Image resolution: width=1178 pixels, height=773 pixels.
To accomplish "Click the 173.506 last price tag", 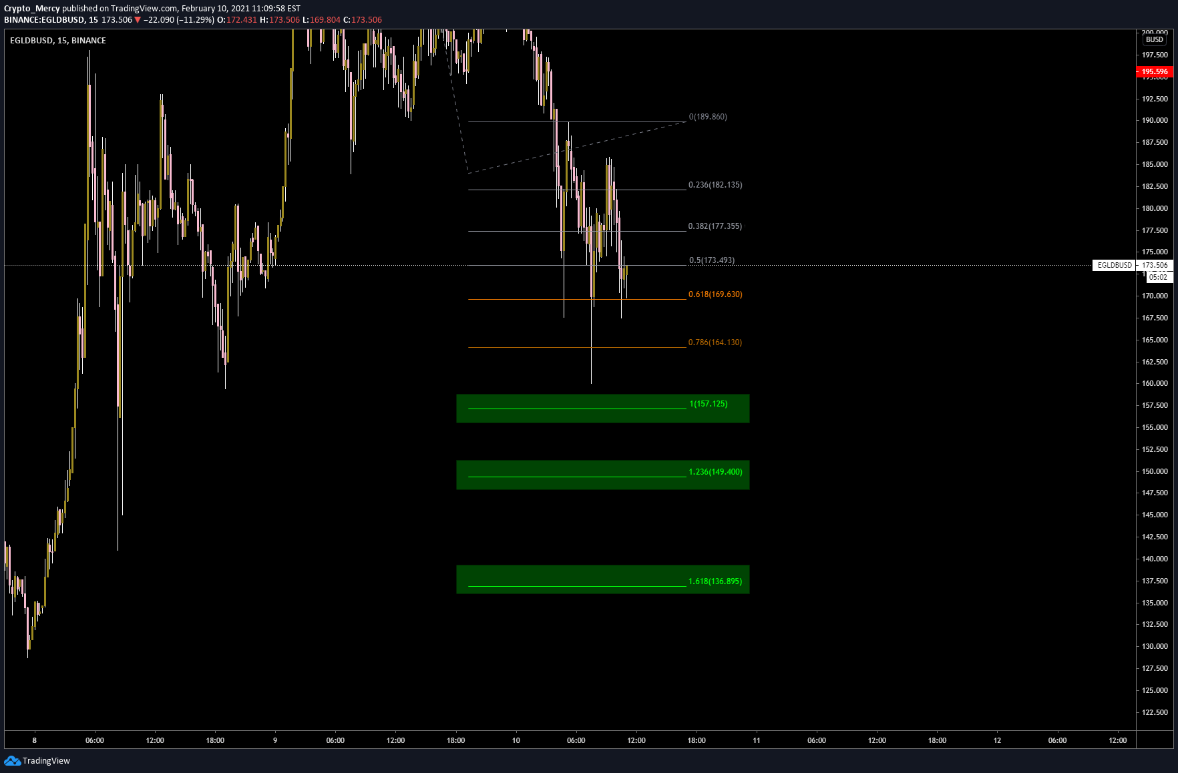I will 1155,265.
